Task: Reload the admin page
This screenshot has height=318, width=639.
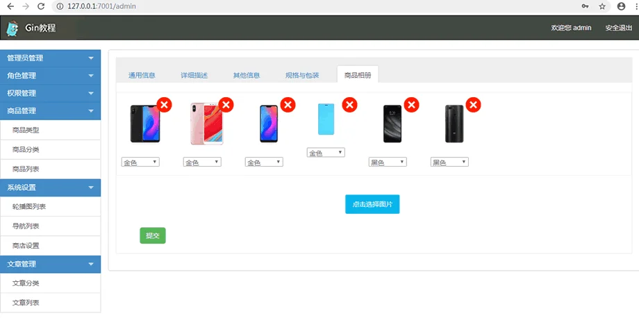Action: [41, 6]
